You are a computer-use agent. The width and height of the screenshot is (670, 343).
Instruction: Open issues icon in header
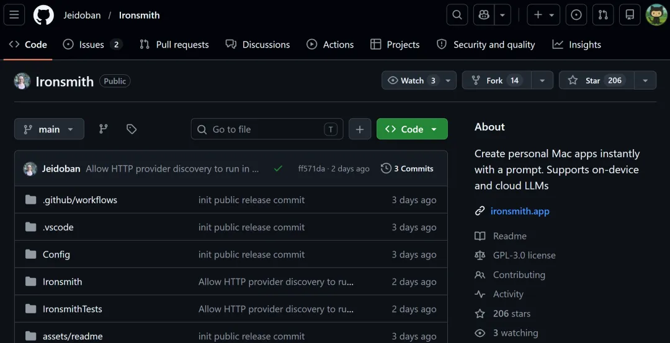(x=576, y=15)
